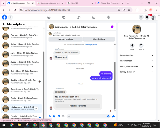Open Pamela's unread townhouse conversation

tap(21, 116)
